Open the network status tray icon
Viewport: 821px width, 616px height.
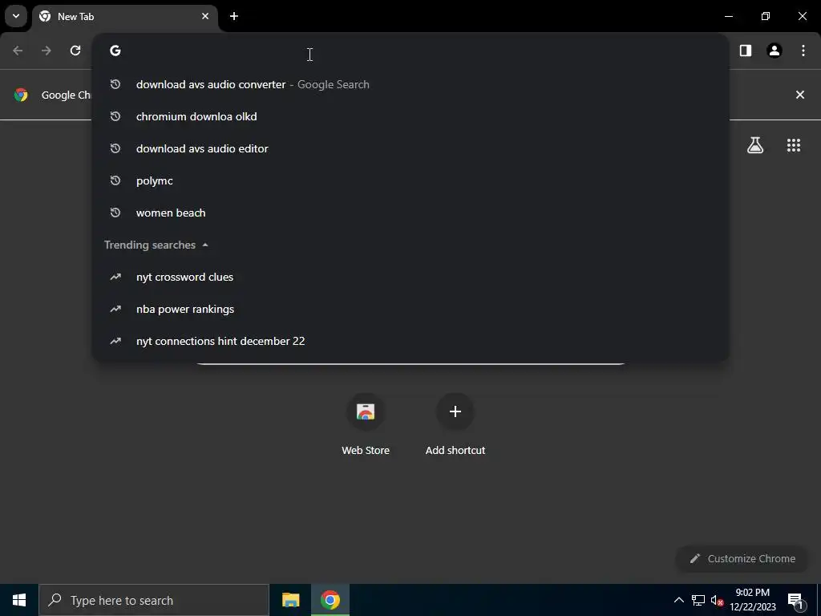click(x=698, y=600)
